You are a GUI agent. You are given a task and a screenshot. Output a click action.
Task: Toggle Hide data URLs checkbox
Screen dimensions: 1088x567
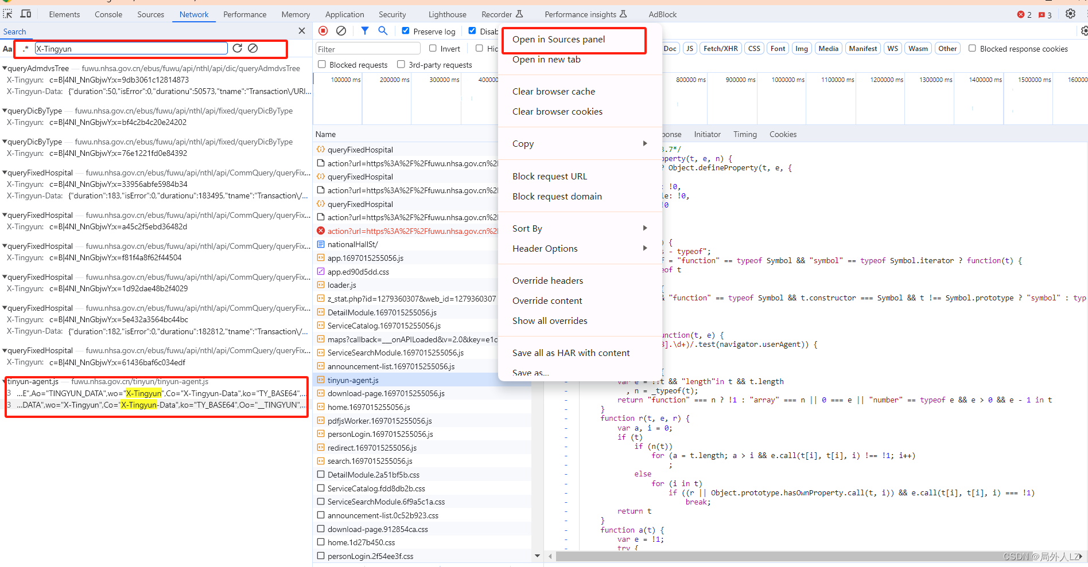(479, 49)
